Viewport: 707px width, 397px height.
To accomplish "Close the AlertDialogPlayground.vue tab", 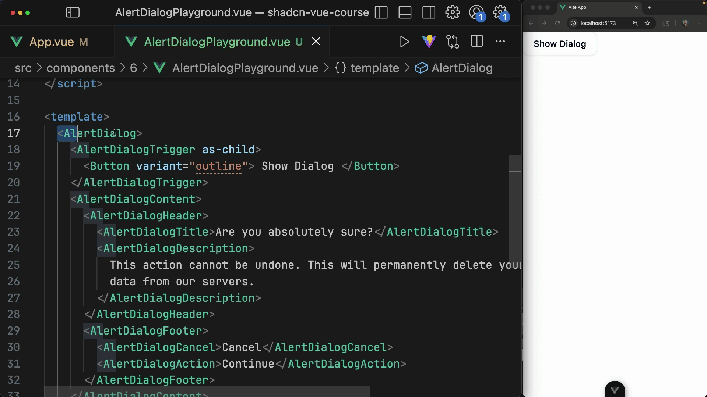I will point(316,42).
